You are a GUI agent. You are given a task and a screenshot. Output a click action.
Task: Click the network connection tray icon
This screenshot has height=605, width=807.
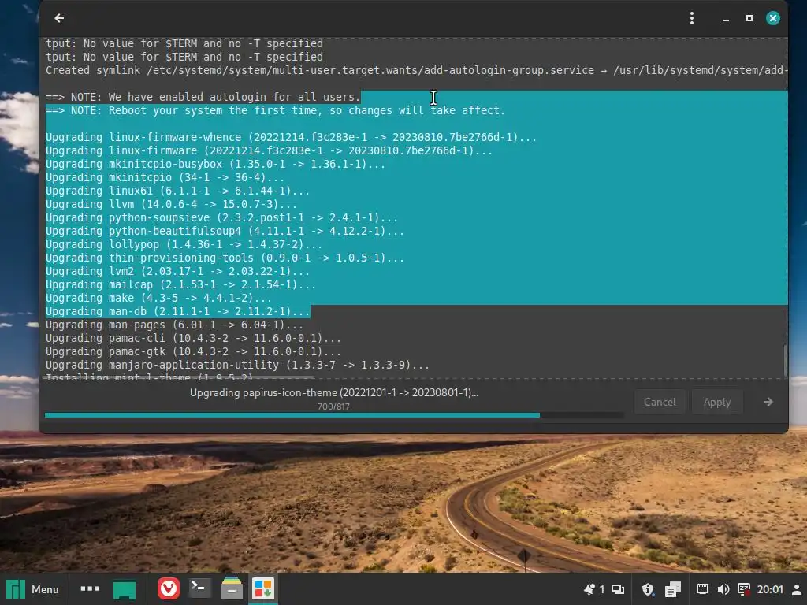[x=702, y=589]
